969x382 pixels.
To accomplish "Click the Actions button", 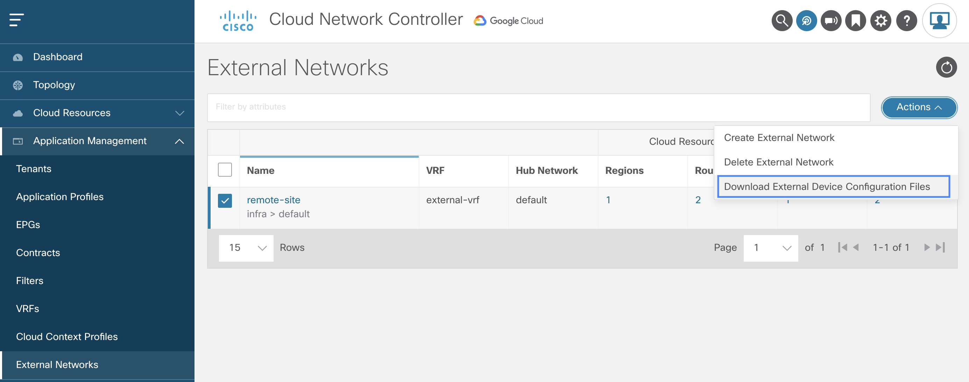I will (919, 107).
